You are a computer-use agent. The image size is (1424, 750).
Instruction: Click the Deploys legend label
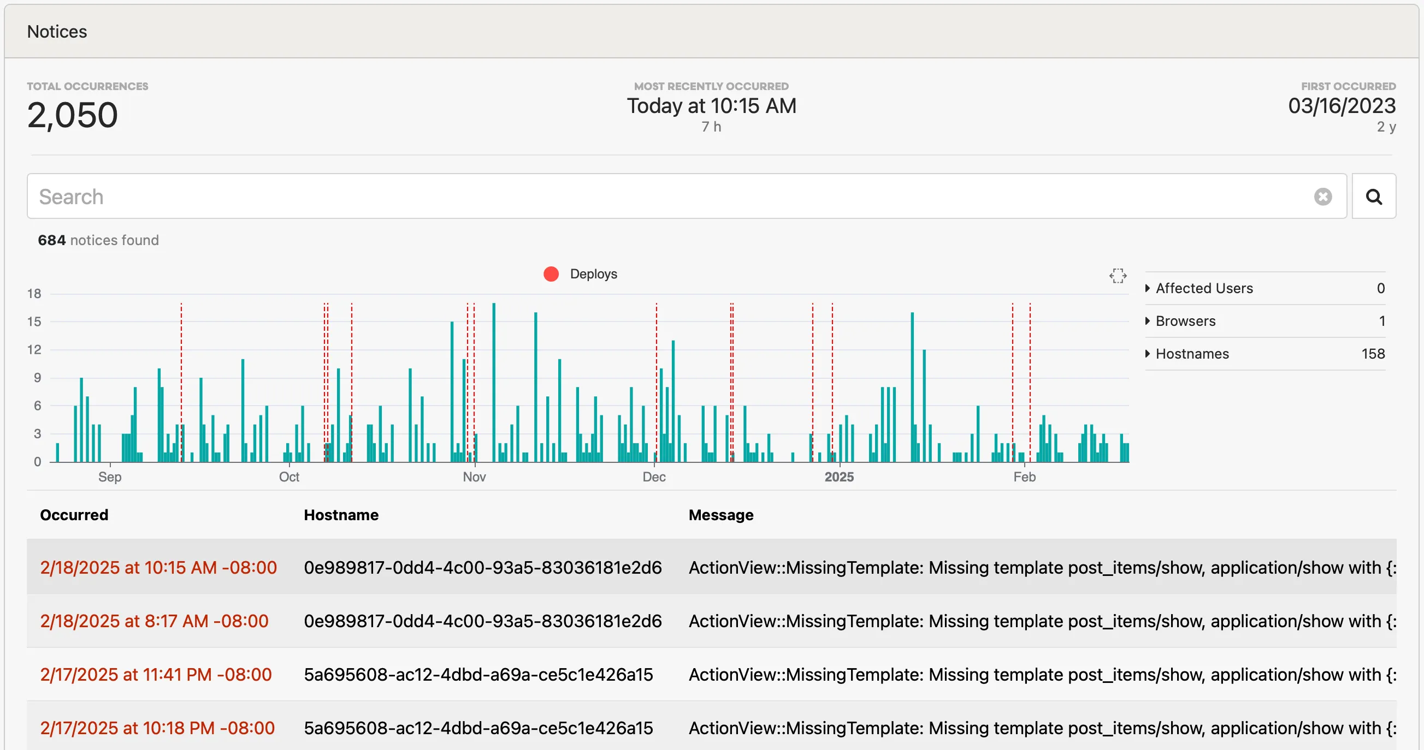[593, 274]
